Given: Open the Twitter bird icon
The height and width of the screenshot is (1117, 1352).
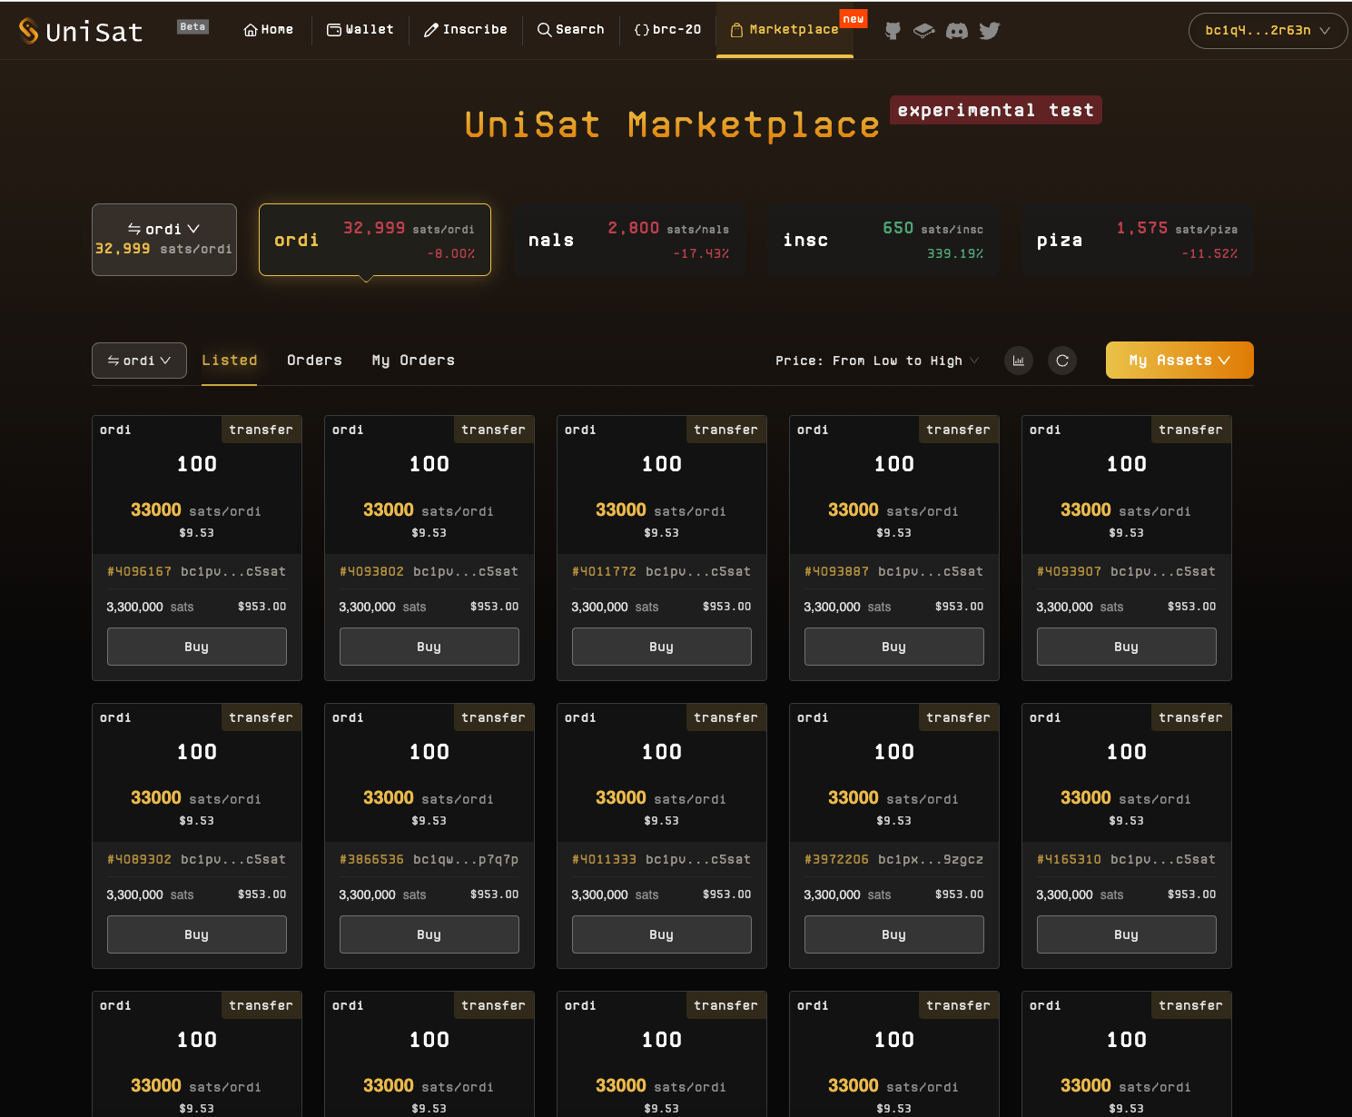Looking at the screenshot, I should pos(990,31).
